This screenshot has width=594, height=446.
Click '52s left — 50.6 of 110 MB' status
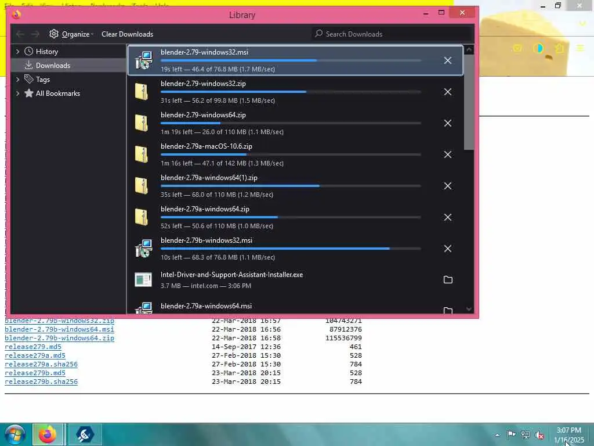[217, 226]
